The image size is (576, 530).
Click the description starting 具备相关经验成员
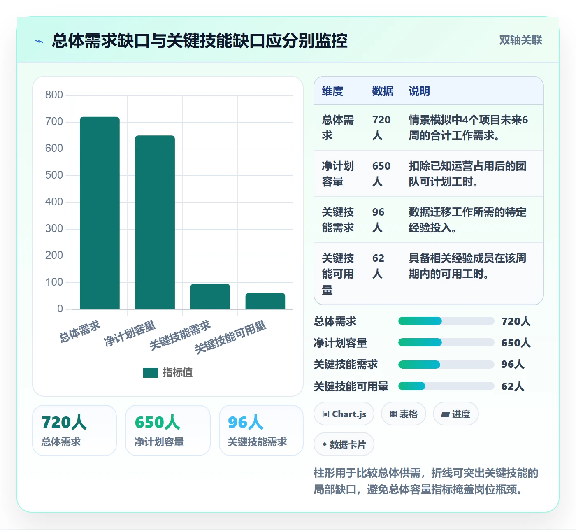pyautogui.click(x=467, y=266)
